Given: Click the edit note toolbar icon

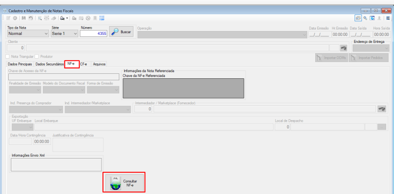Looking at the screenshot, I should coord(8,18).
